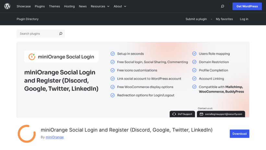Click the WordPress logo icon
Screen dimensions: 266x150
[7, 6]
